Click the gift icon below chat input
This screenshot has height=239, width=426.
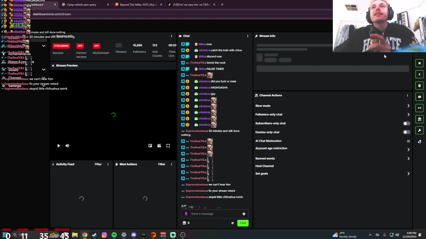pos(184,223)
